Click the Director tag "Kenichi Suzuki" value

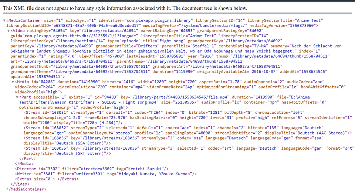click(145, 169)
